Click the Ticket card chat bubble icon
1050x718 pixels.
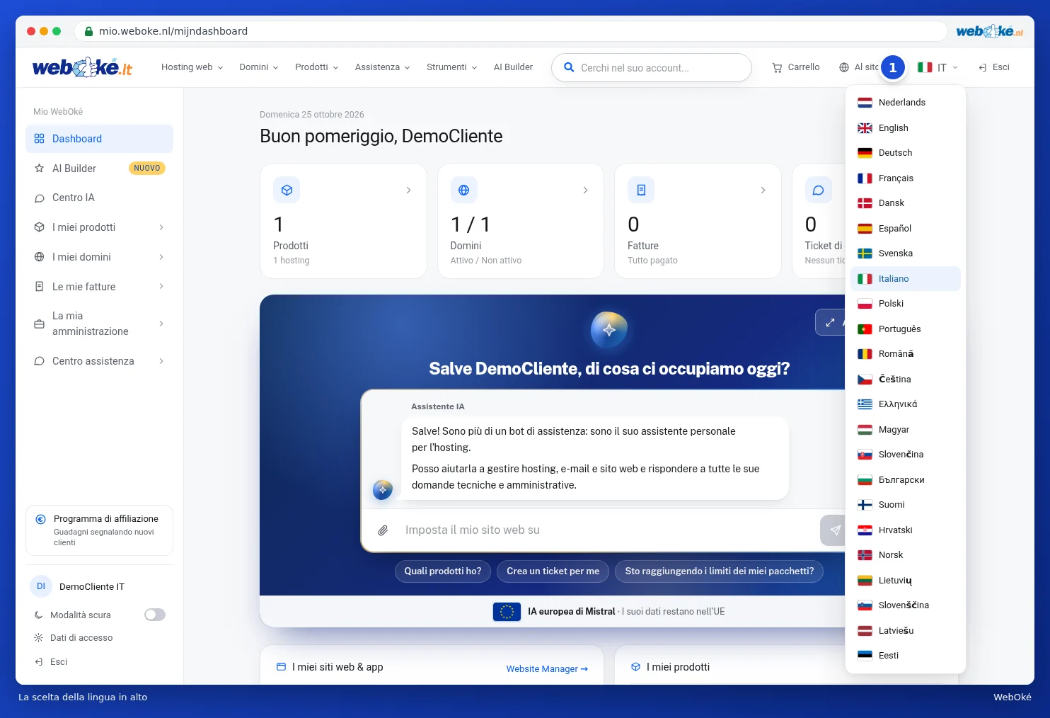[818, 190]
